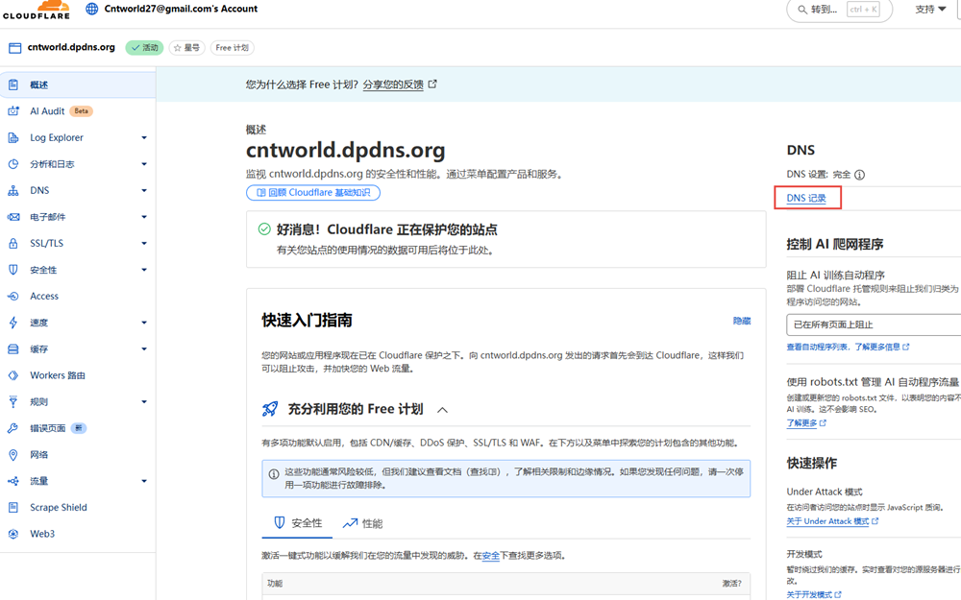Screen dimensions: 961x600
Task: Click the Cloudflare logo
Action: point(37,10)
